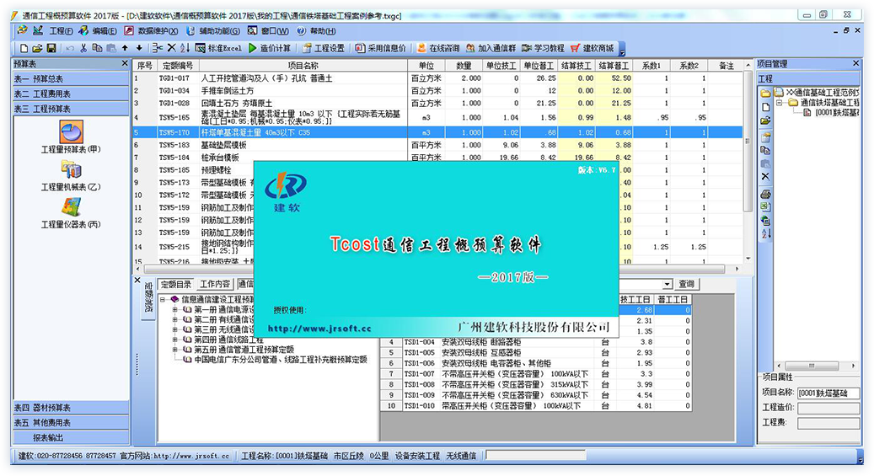The height and width of the screenshot is (476, 874).
Task: Select 中国电信广东分公司管道 quota tree item
Action: point(281,360)
